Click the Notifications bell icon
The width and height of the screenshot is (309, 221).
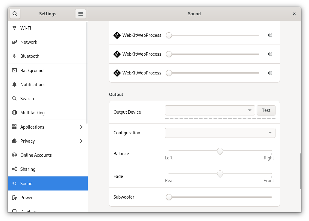(x=14, y=84)
